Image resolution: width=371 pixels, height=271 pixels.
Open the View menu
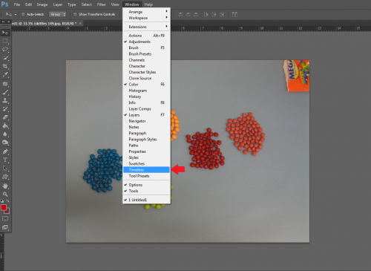coord(115,4)
